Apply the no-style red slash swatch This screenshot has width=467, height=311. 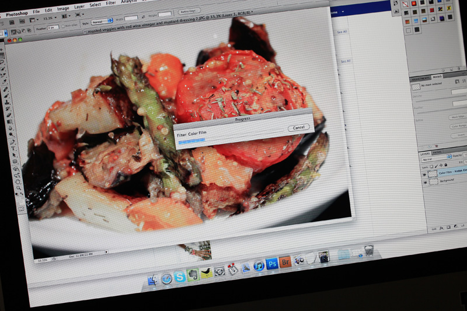coord(405,4)
